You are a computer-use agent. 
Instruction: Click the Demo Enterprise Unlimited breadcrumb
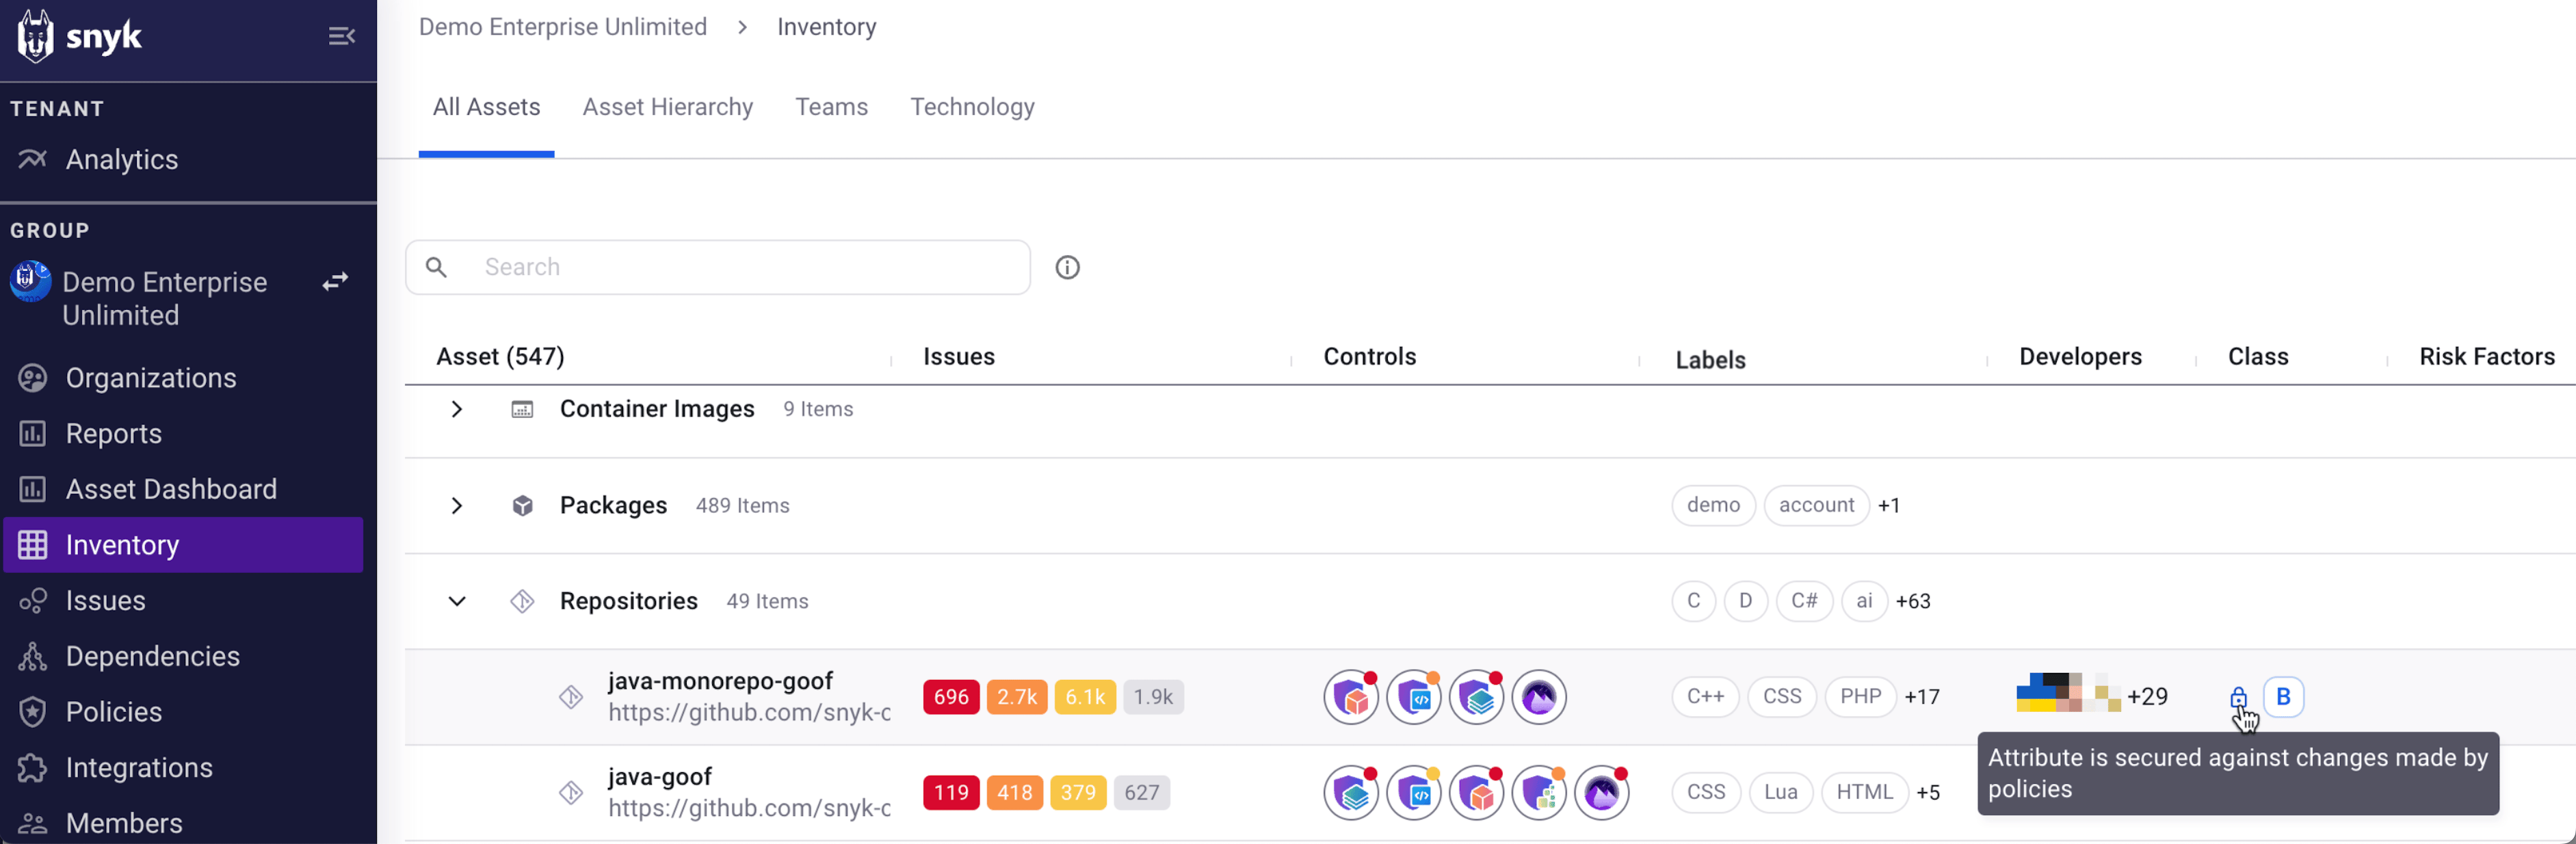562,27
